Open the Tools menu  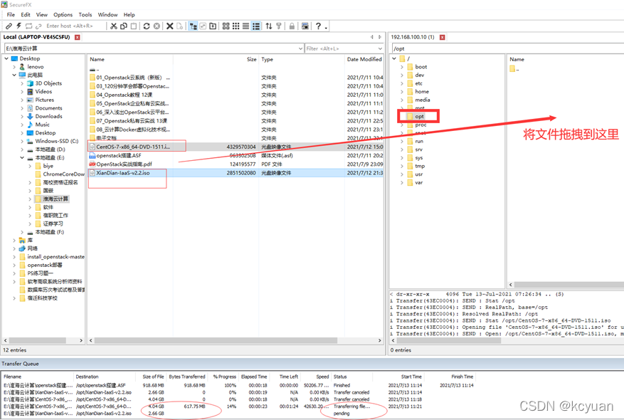point(85,15)
